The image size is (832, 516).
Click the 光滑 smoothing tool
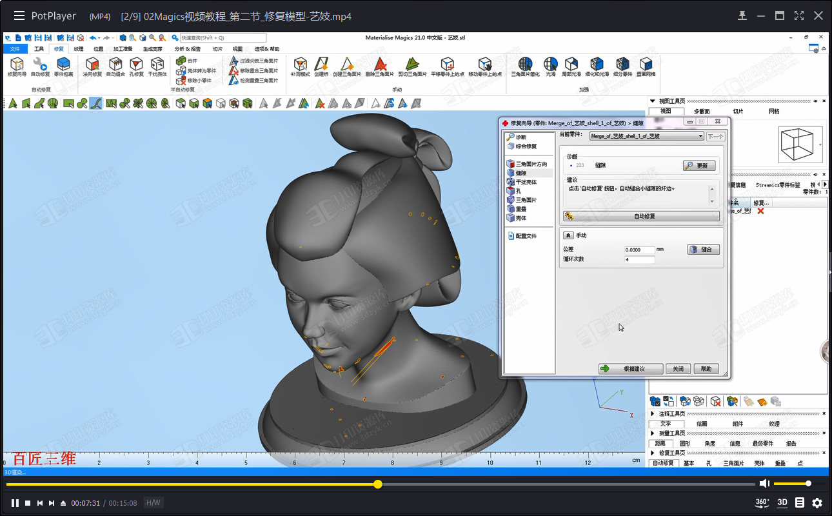click(551, 67)
